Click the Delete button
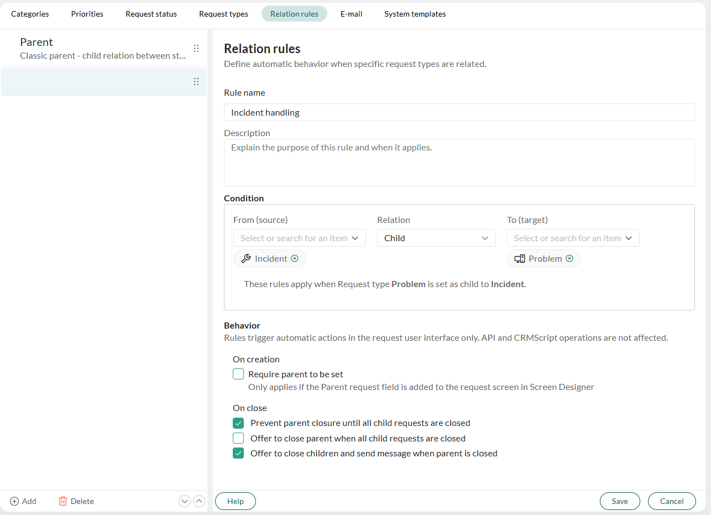The width and height of the screenshot is (711, 515). click(76, 501)
